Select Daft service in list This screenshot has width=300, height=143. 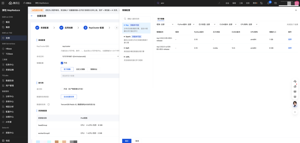click(x=136, y=50)
